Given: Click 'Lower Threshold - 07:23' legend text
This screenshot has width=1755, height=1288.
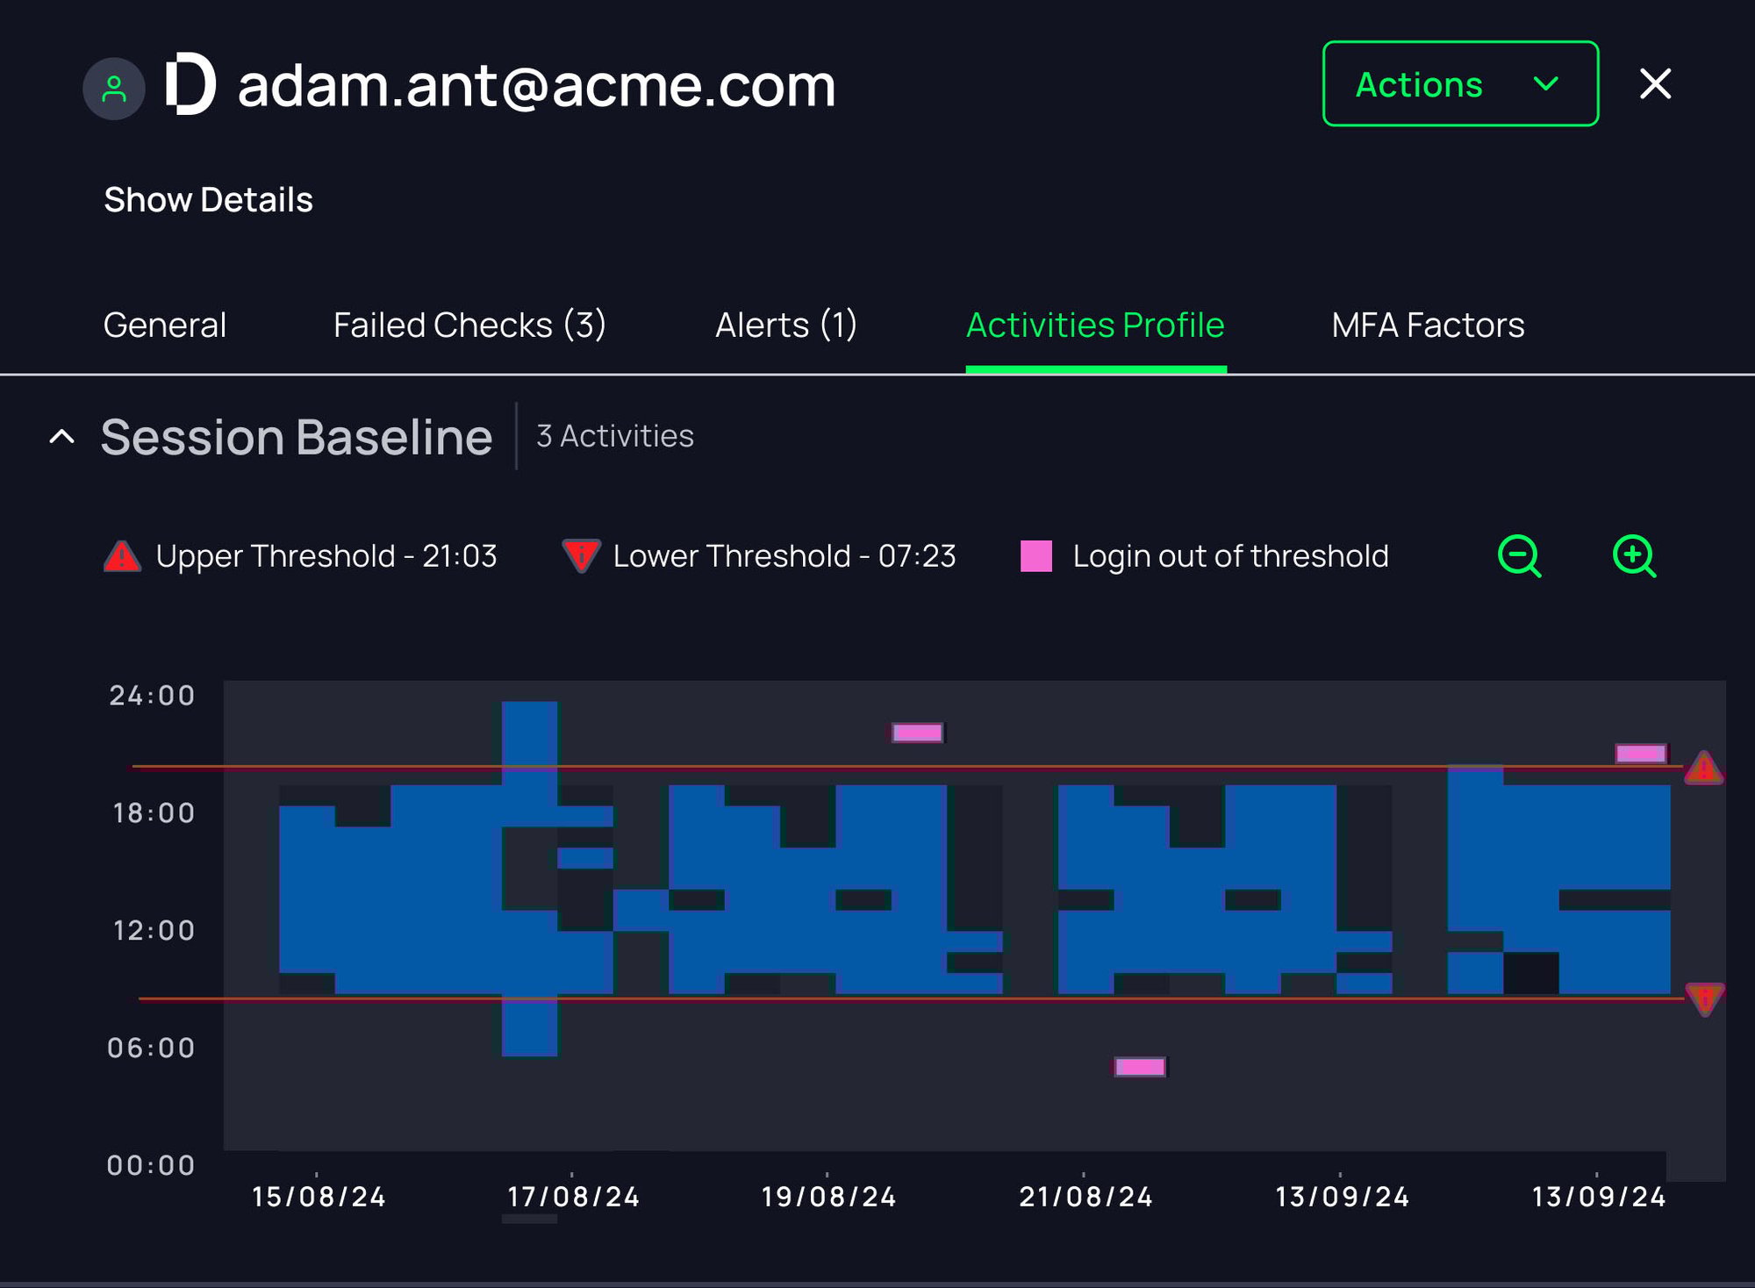Looking at the screenshot, I should (x=784, y=556).
